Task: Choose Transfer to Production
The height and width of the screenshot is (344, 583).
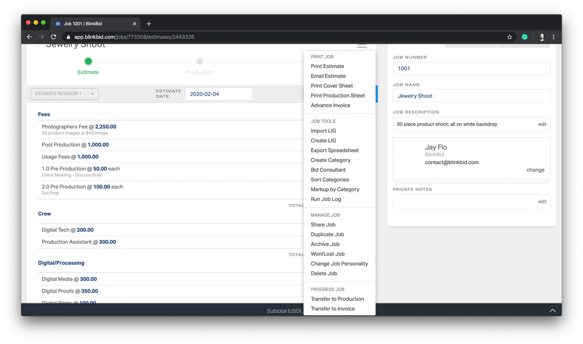Action: (x=337, y=299)
